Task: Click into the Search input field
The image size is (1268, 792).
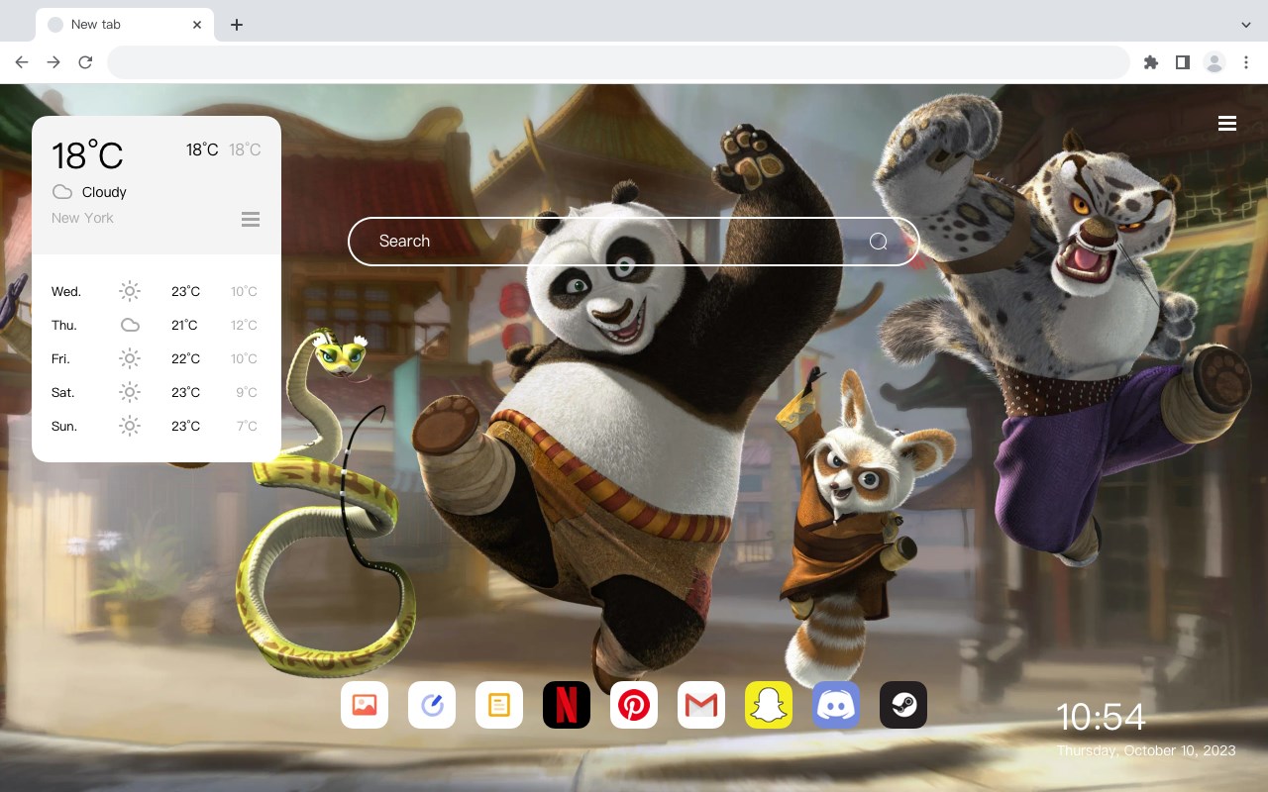Action: (x=634, y=242)
